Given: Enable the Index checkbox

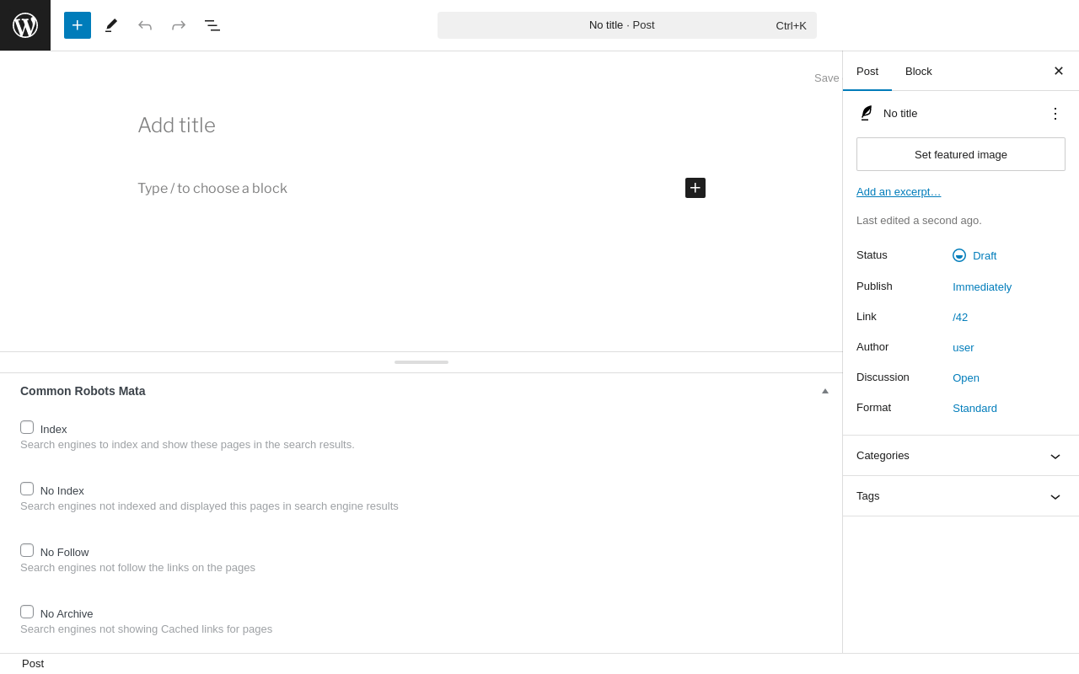Looking at the screenshot, I should click(27, 427).
